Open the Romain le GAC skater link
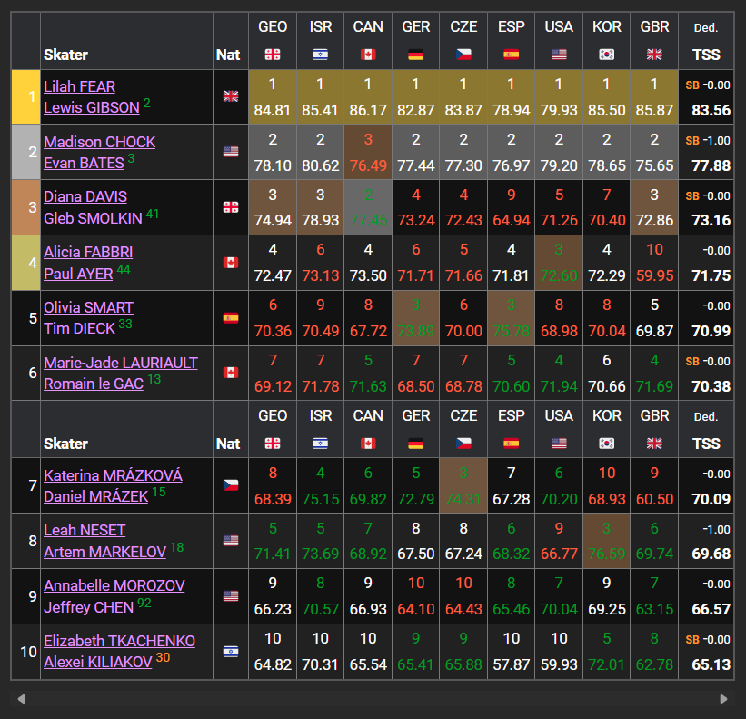This screenshot has width=746, height=719. coord(93,384)
